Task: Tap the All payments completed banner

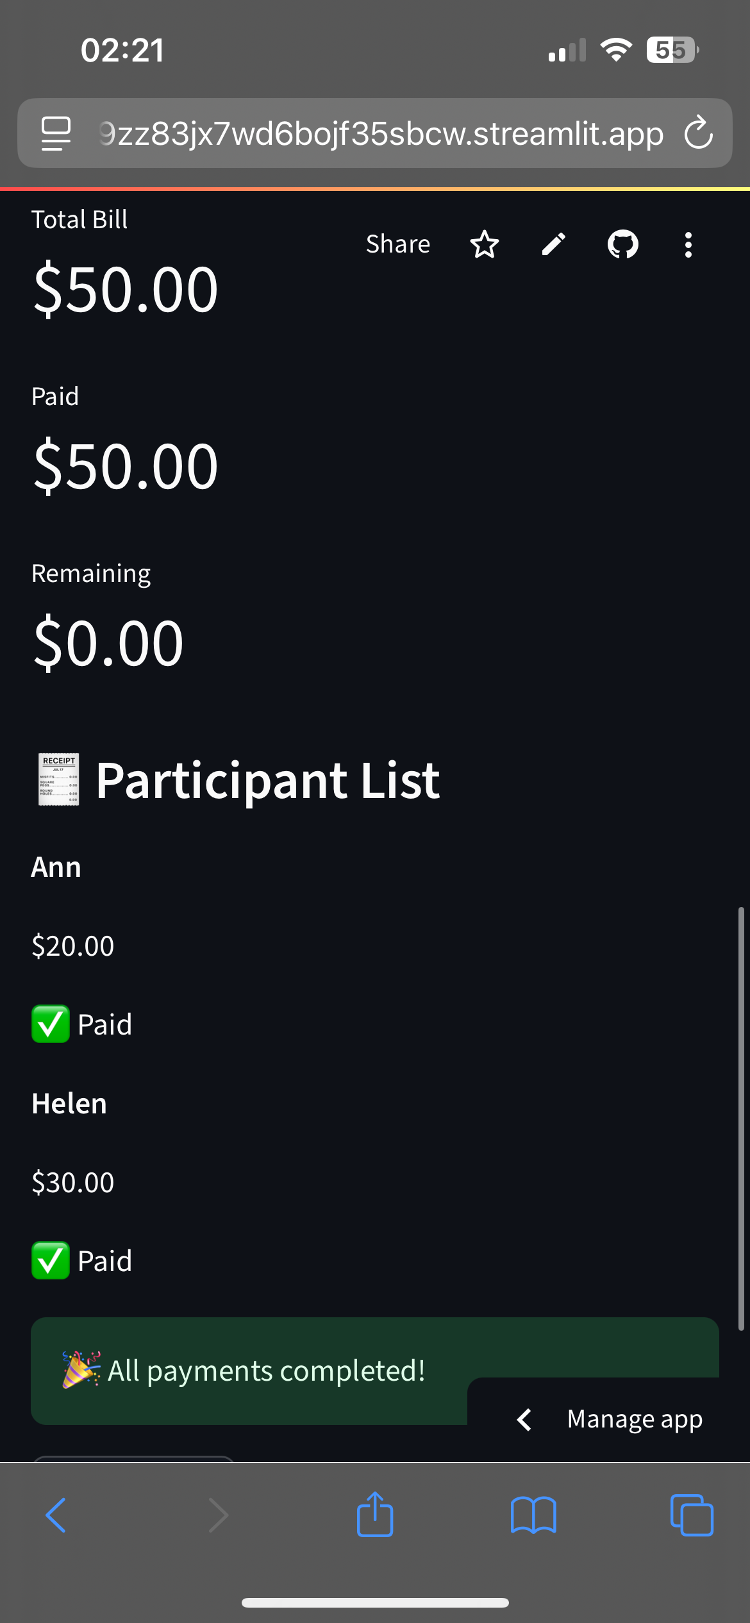Action: [x=375, y=1371]
